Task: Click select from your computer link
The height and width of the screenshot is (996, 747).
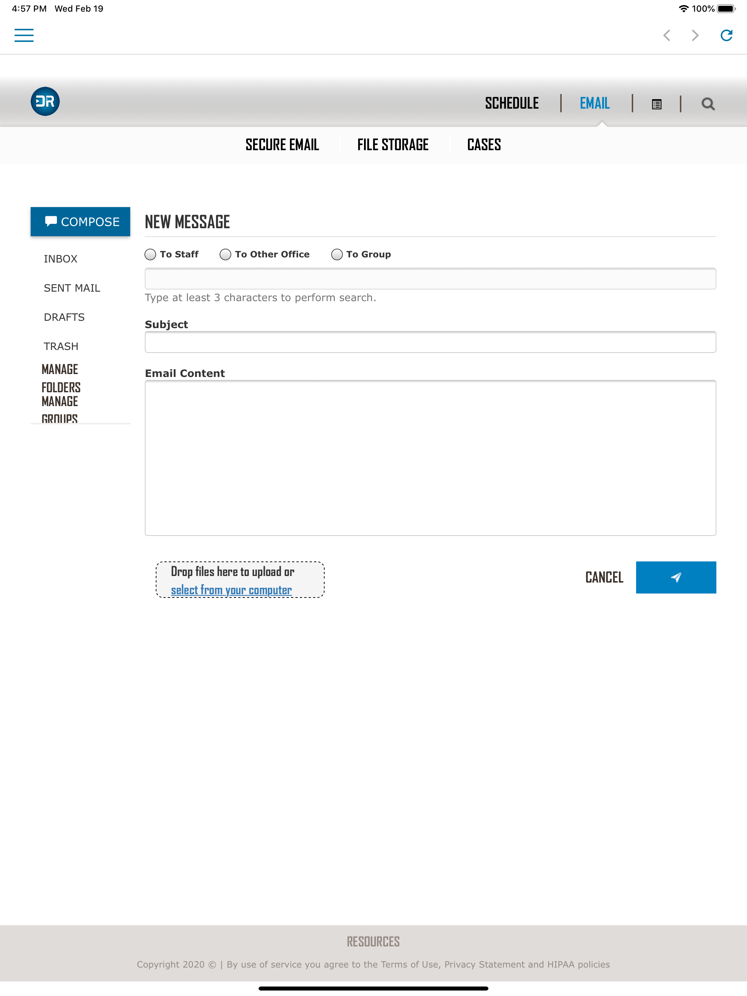Action: tap(231, 590)
